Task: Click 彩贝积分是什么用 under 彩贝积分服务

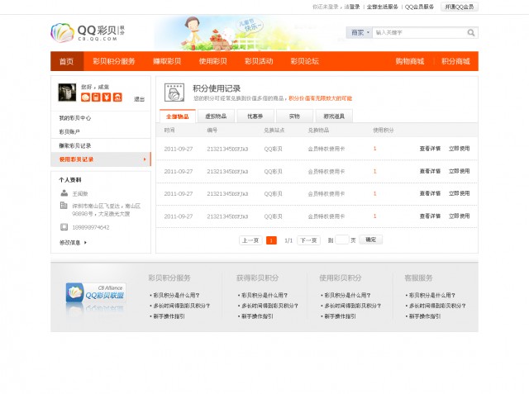Action: [x=176, y=295]
